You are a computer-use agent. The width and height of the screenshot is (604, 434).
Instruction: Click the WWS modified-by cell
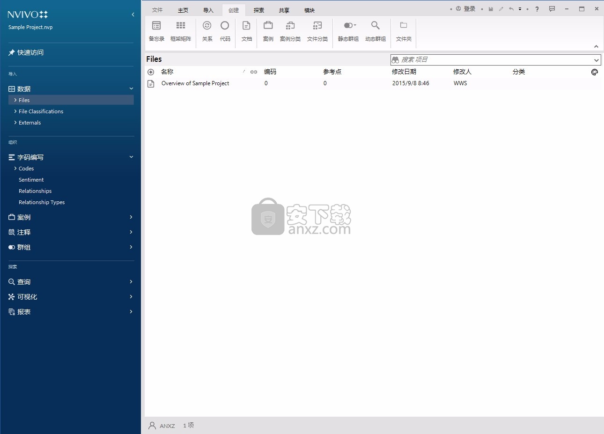[460, 83]
